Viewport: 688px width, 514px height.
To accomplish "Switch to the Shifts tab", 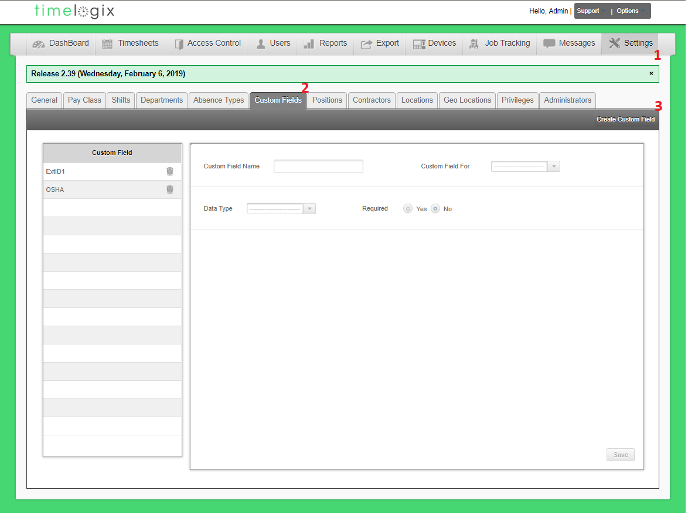I will pos(121,100).
